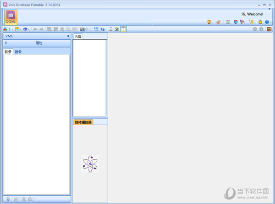This screenshot has width=275, height=204.
Task: Pin the VMC panel with pushpin
Action: (x=68, y=36)
